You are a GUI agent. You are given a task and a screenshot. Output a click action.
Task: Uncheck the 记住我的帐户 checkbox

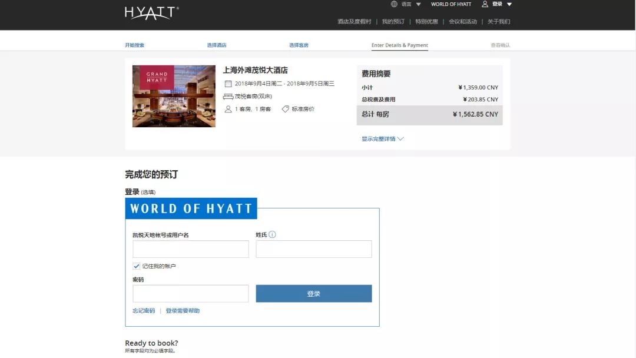(137, 266)
